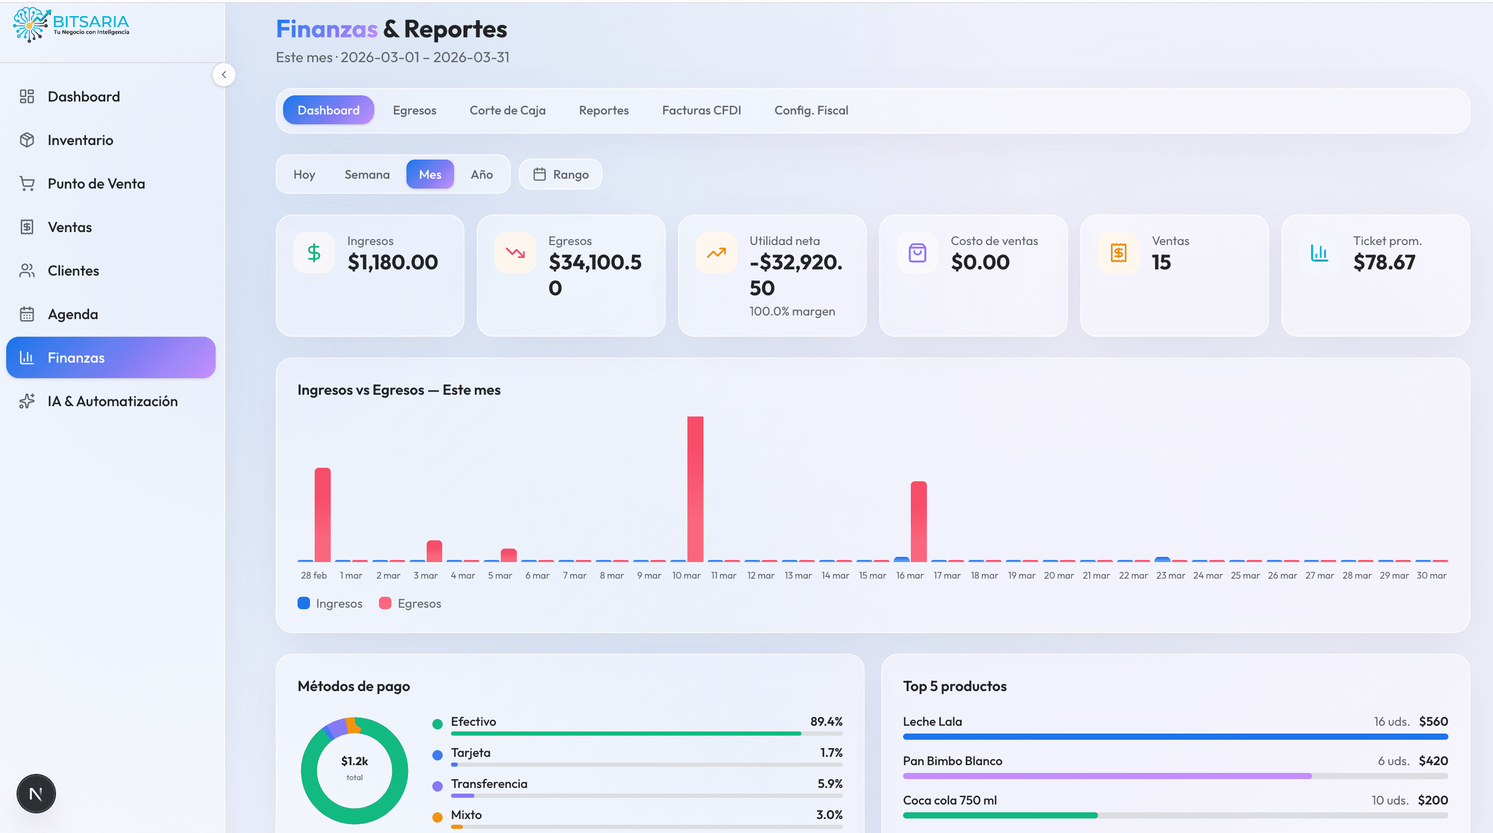Open the Reportes section
1493x833 pixels.
tap(603, 110)
